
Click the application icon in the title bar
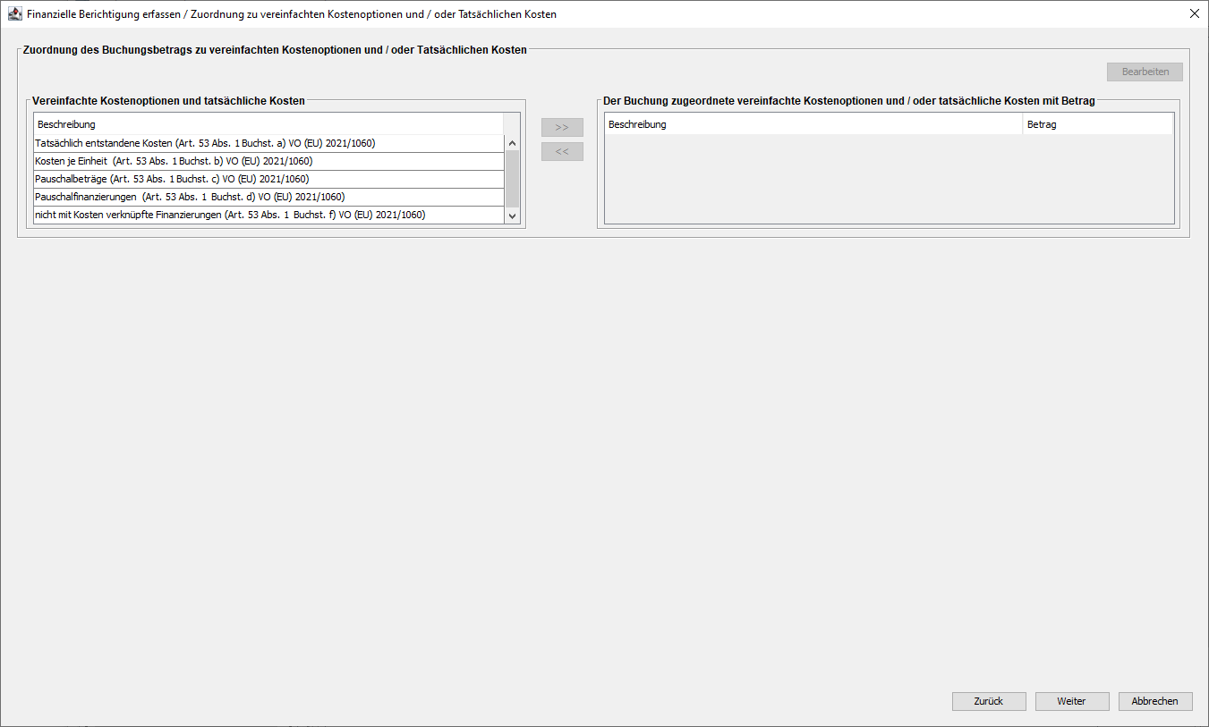(14, 14)
